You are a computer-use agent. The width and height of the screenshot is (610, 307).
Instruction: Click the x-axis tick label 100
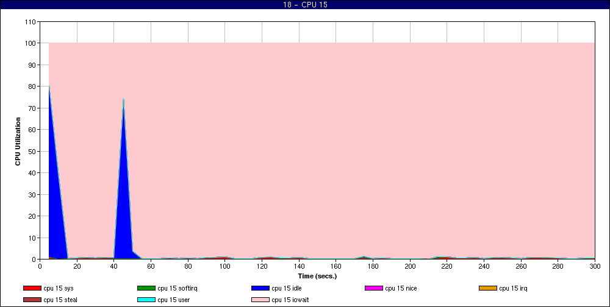pos(225,266)
